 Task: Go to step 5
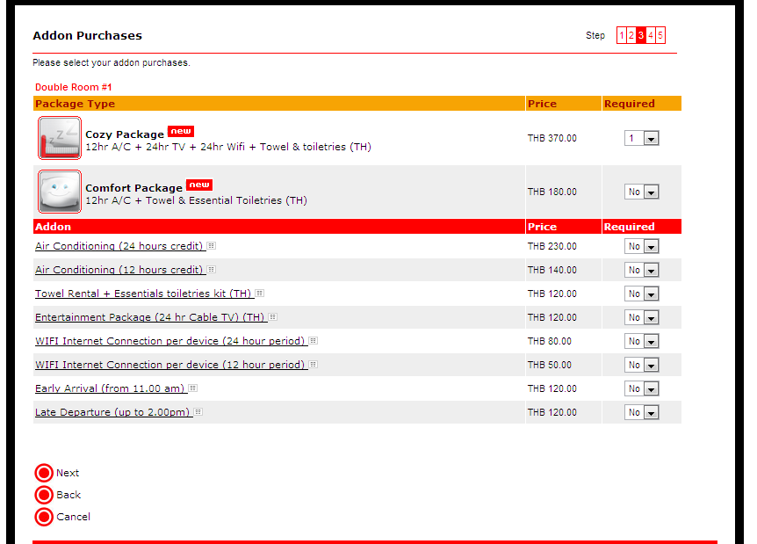660,35
